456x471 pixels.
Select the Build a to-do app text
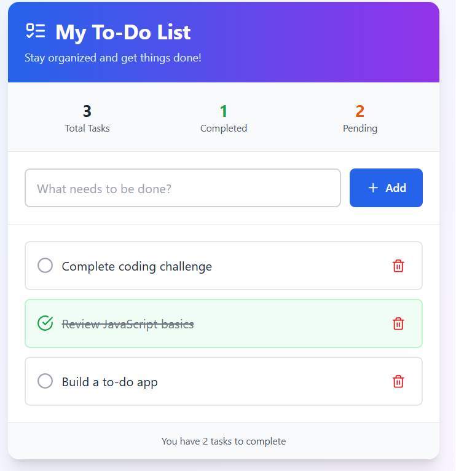click(x=110, y=382)
